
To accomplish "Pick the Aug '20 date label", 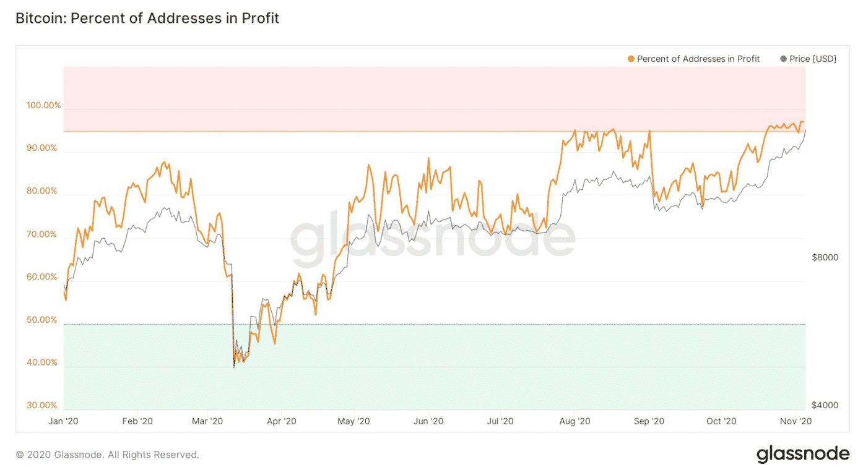I will click(x=575, y=421).
